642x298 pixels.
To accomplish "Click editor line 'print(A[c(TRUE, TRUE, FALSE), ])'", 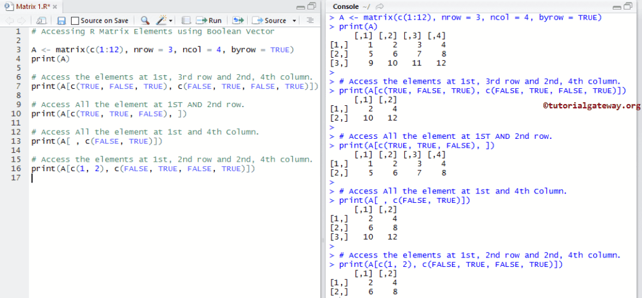I will (109, 113).
